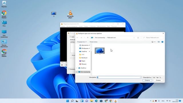
Task: Open Этот компьютер desktop icon
Action: coord(4,34)
